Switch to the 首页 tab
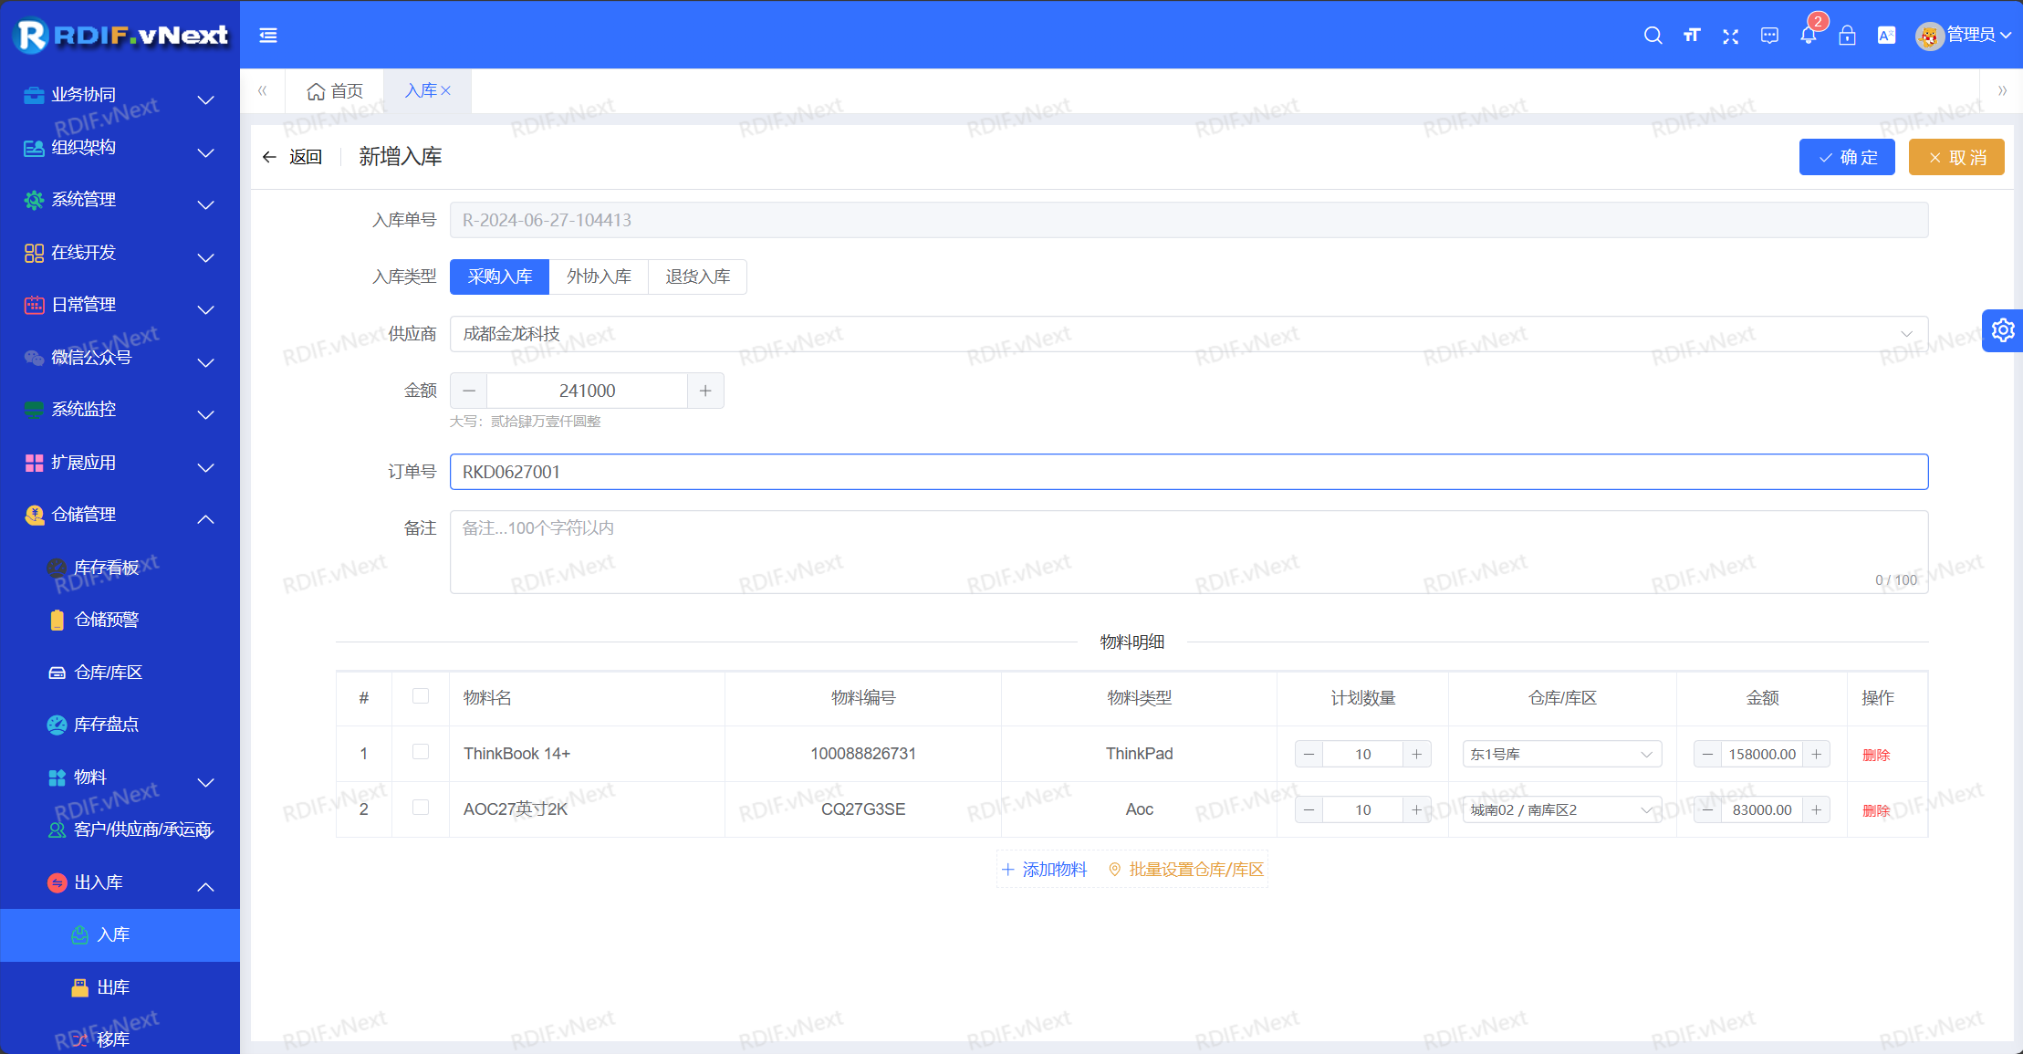The width and height of the screenshot is (2023, 1054). point(335,91)
